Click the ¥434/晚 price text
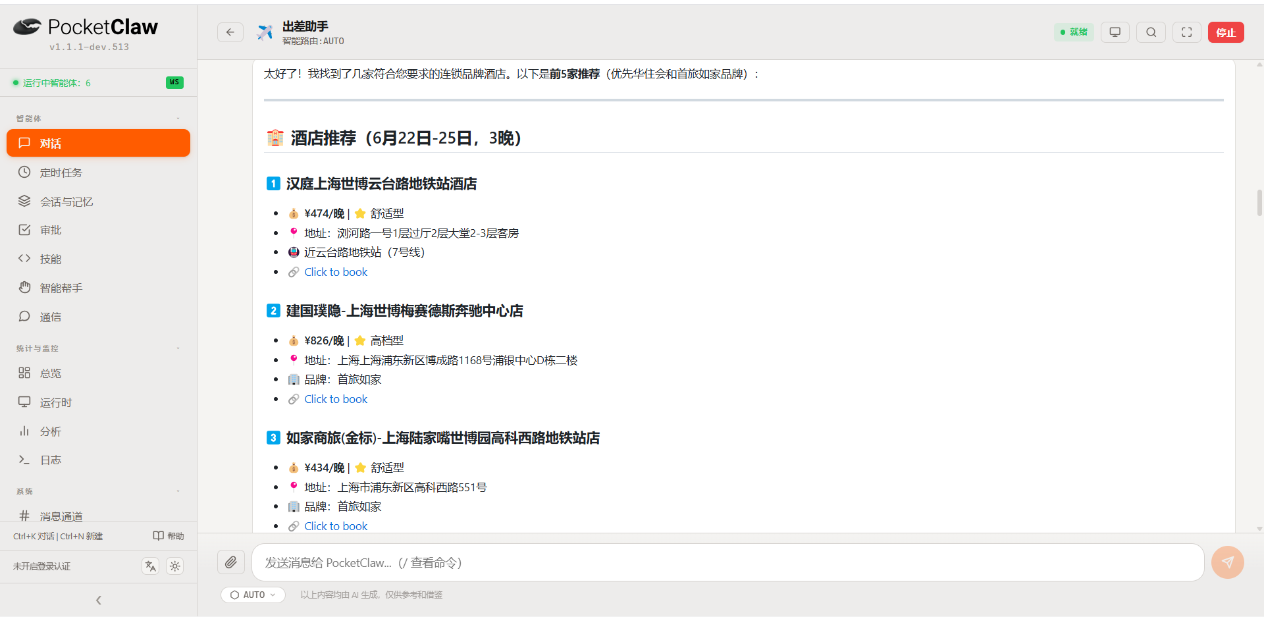This screenshot has height=617, width=1264. (x=324, y=468)
